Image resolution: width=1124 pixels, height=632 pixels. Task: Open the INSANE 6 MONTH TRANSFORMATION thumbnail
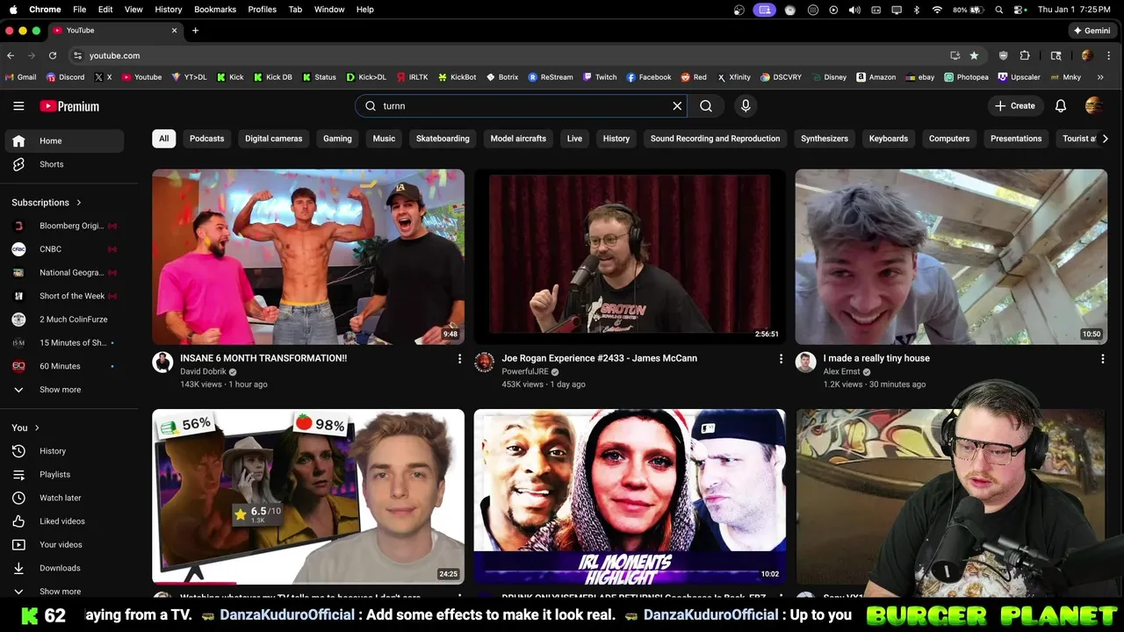point(308,256)
